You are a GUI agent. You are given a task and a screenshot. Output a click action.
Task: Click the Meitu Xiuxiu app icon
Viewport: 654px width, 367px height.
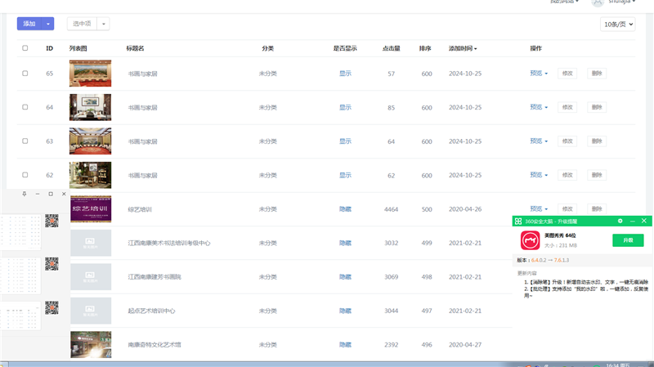[530, 240]
